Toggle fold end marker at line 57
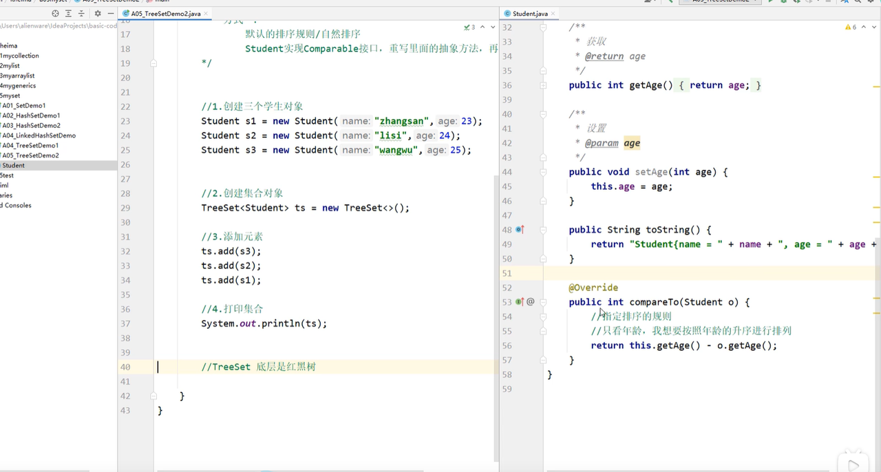 click(543, 360)
